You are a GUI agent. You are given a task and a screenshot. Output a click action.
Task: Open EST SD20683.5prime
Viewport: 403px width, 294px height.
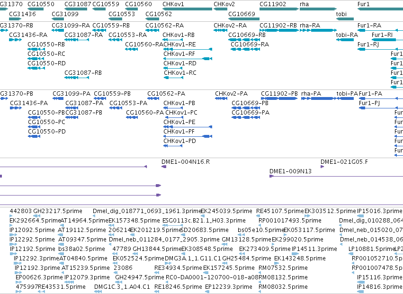click(183, 235)
